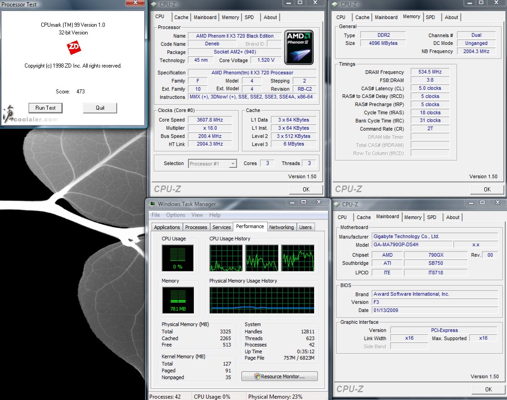Click the Core Speed 3607.8 MHz value
This screenshot has width=507, height=400.
pos(210,120)
